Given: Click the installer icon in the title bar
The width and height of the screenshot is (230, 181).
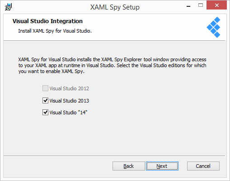Looking at the screenshot, I should click(8, 7).
